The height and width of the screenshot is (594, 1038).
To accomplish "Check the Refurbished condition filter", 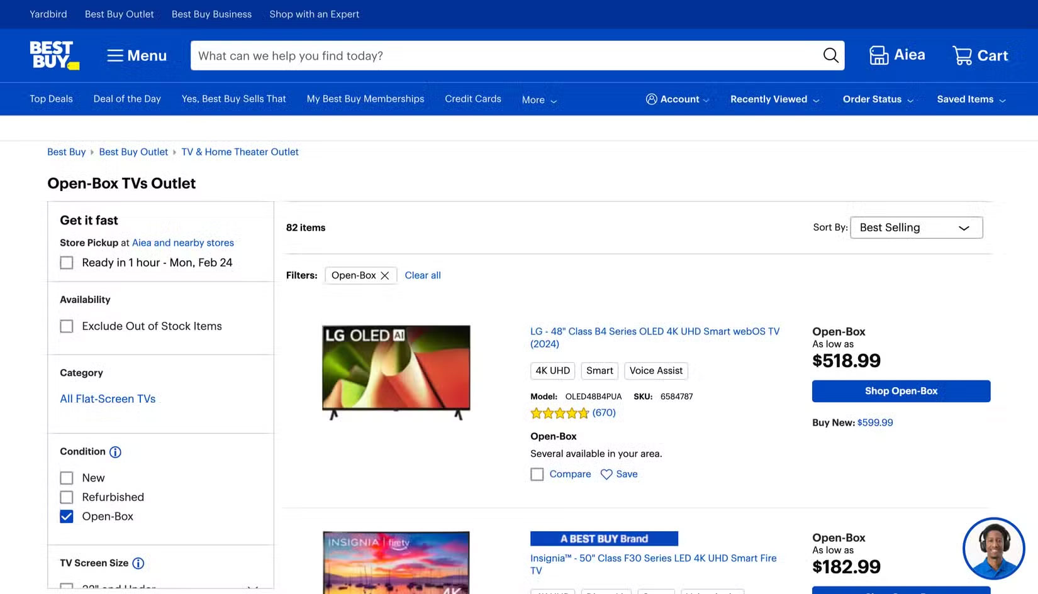I will [x=67, y=497].
